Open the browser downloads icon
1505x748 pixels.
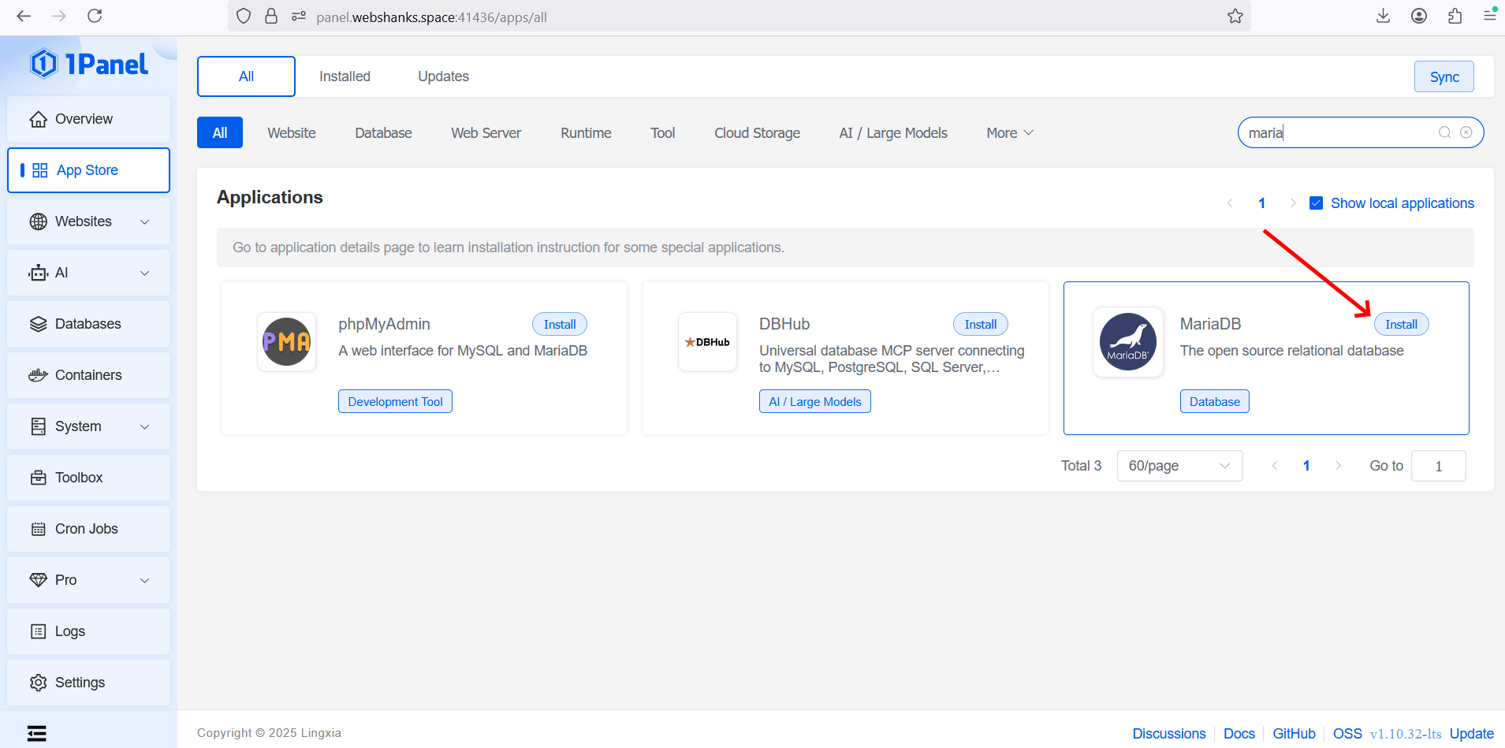pos(1383,16)
